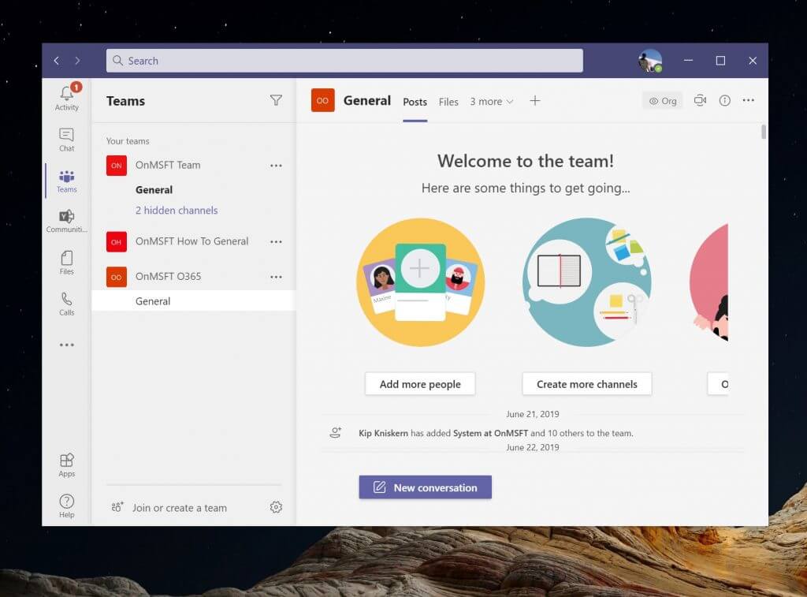Select General channel under OnMSFT Team
Screen dimensions: 807x597
pos(154,189)
